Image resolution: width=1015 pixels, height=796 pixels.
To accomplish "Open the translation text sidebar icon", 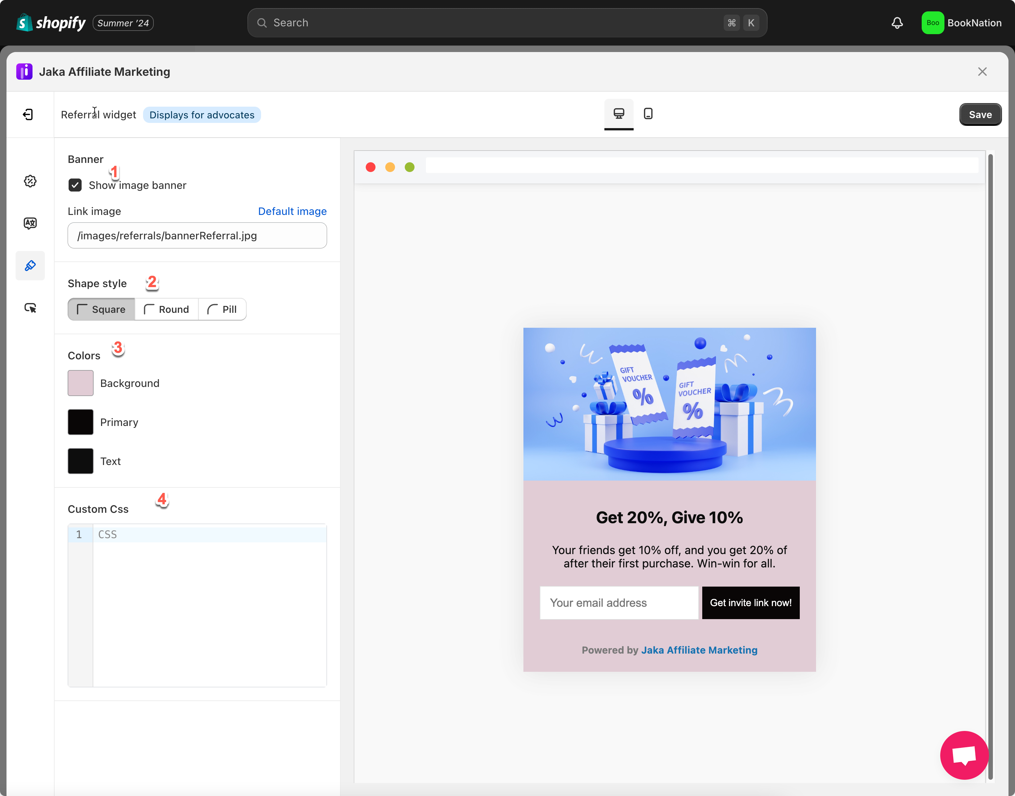I will 30,223.
